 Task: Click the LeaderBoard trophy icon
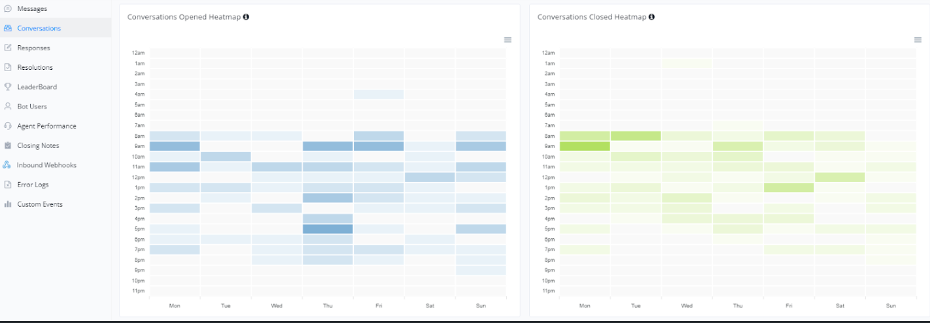pyautogui.click(x=8, y=87)
